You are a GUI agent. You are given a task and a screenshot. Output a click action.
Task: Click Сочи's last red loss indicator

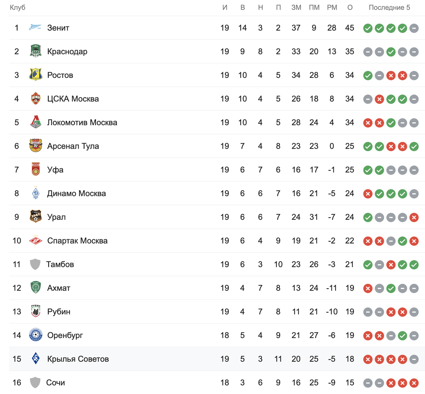pyautogui.click(x=414, y=383)
